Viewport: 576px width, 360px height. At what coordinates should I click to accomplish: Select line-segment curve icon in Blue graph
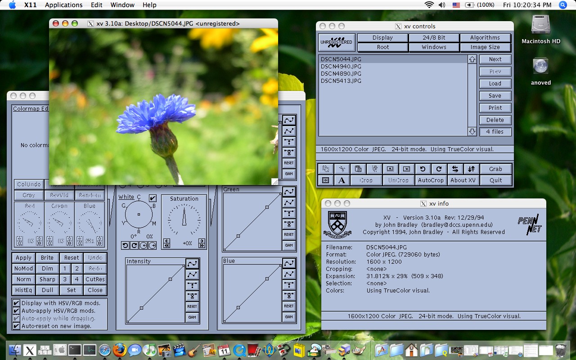point(289,274)
